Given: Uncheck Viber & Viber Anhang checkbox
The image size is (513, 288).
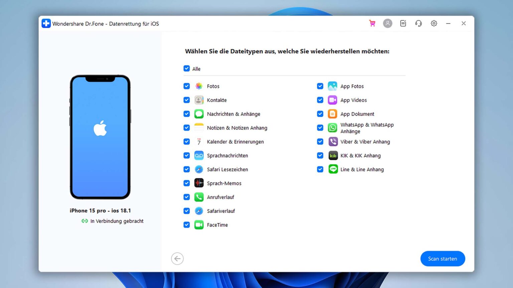Looking at the screenshot, I should (x=320, y=142).
